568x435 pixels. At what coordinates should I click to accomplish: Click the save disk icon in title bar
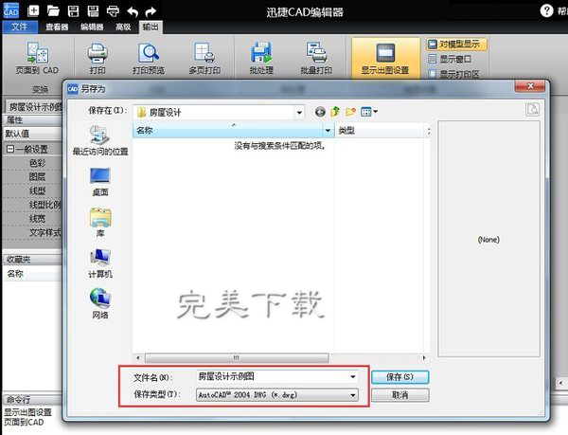tap(73, 10)
